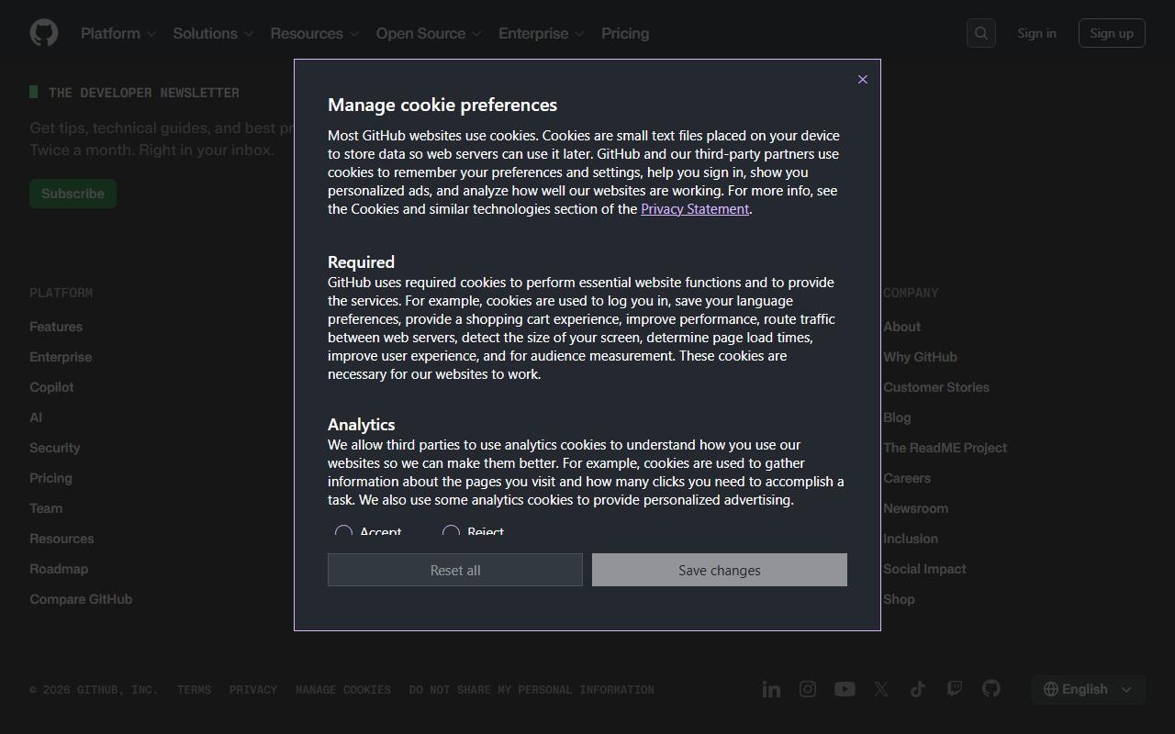The image size is (1175, 734).
Task: Open AI footer link
Action: pos(36,417)
